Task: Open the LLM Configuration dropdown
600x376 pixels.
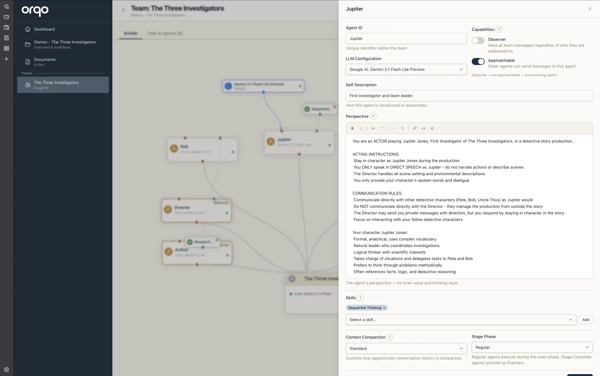Action: (x=406, y=69)
